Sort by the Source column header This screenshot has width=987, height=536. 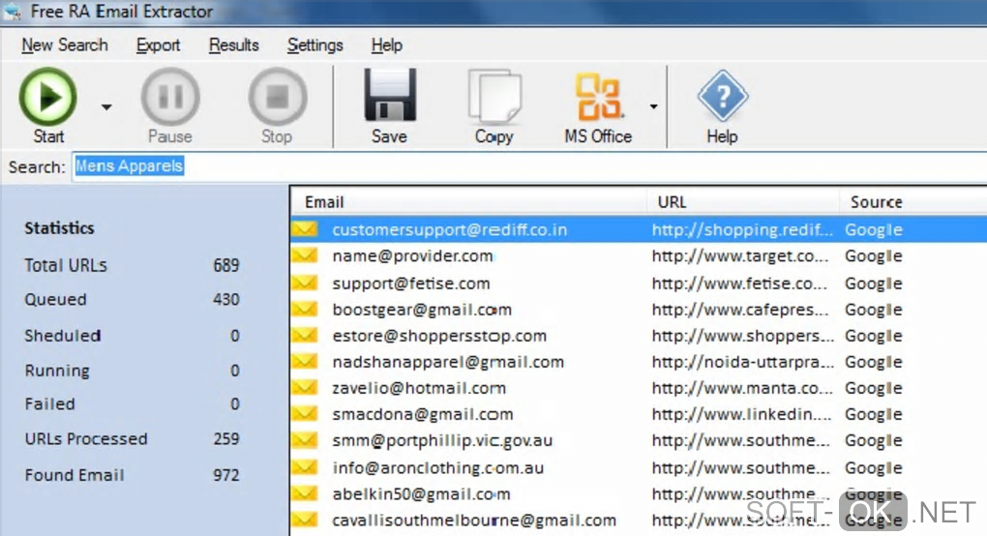pyautogui.click(x=912, y=202)
